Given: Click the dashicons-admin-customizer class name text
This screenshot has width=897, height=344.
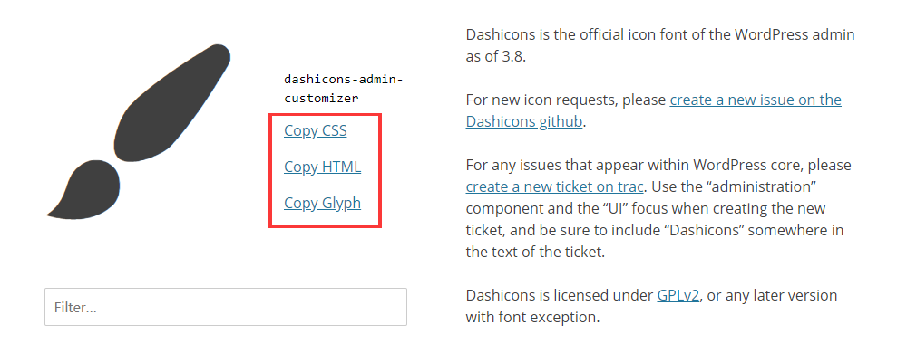Looking at the screenshot, I should [x=344, y=89].
